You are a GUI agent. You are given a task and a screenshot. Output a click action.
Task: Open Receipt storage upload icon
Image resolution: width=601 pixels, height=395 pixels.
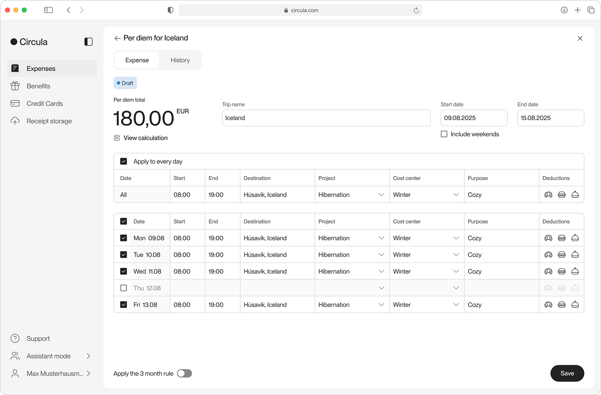(15, 121)
